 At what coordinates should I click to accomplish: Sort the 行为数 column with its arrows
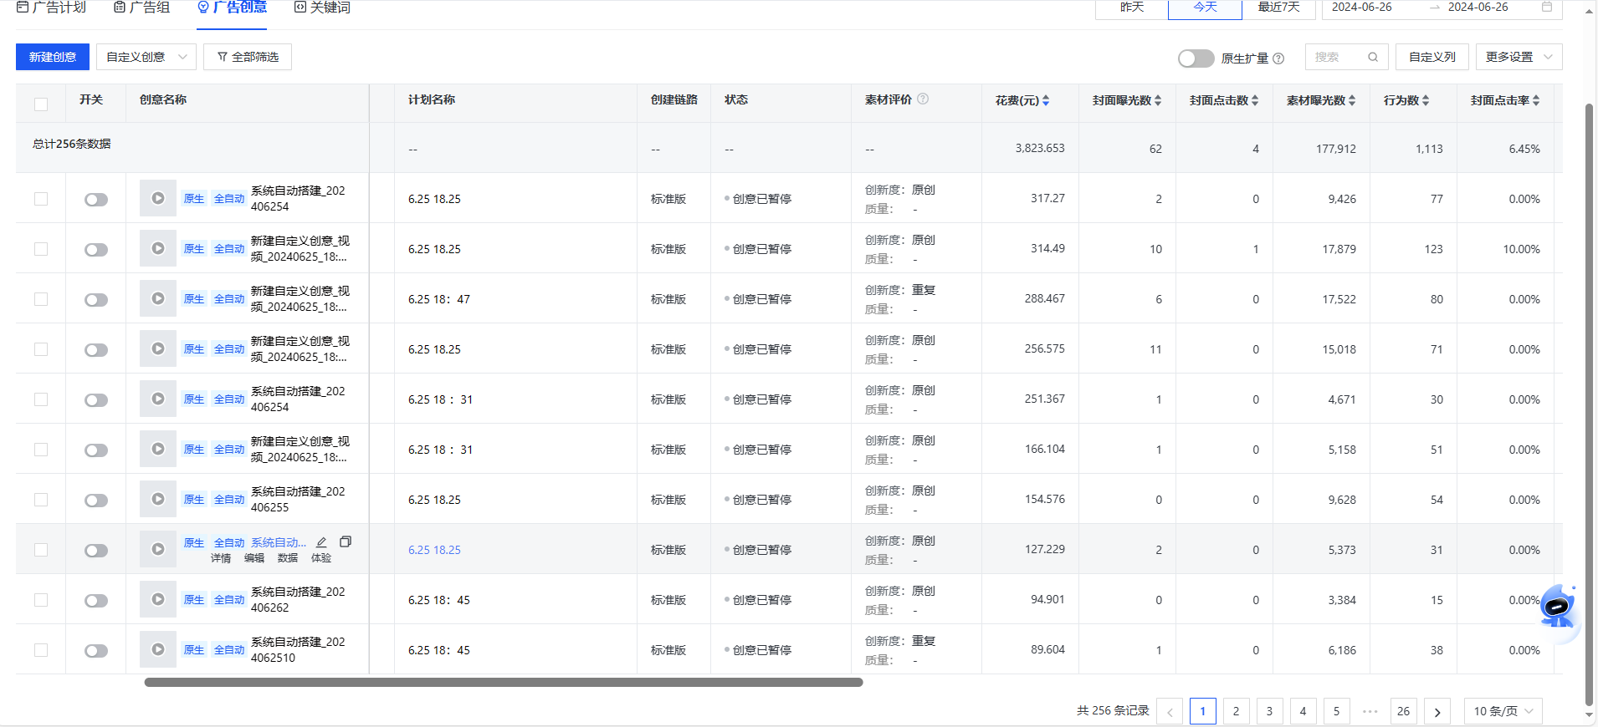(x=1426, y=100)
